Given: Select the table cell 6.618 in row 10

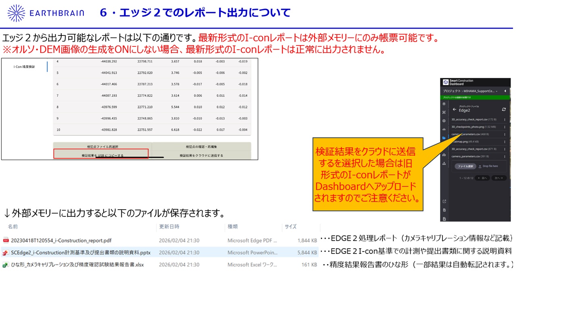Looking at the screenshot, I should click(175, 130).
